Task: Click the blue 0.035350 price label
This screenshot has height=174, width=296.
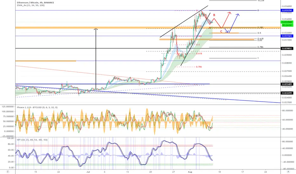Action: tap(287, 10)
